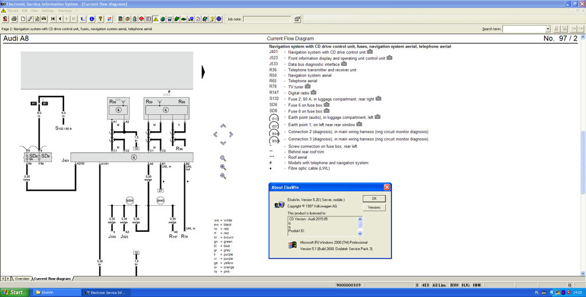
Task: Click the B509 connection circle in diagram
Action: tap(130, 200)
